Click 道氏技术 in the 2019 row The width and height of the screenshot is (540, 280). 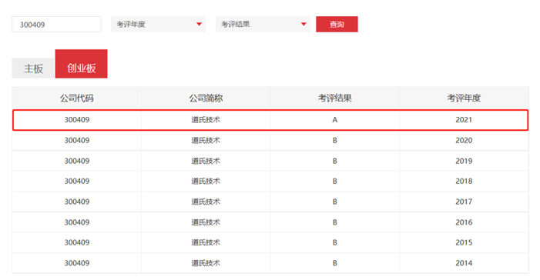[x=206, y=161]
